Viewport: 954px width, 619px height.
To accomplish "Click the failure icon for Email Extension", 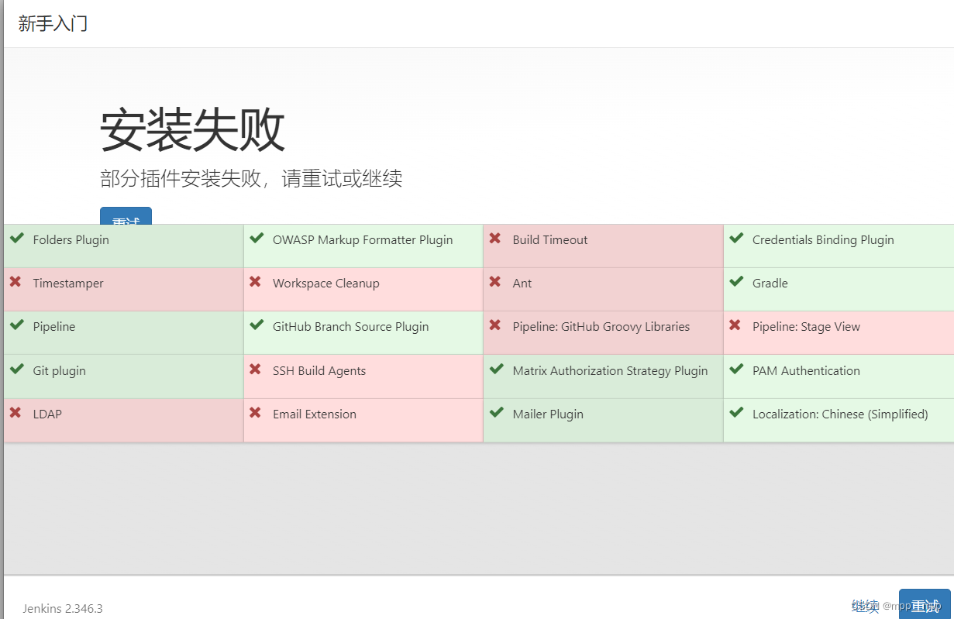I will [255, 413].
